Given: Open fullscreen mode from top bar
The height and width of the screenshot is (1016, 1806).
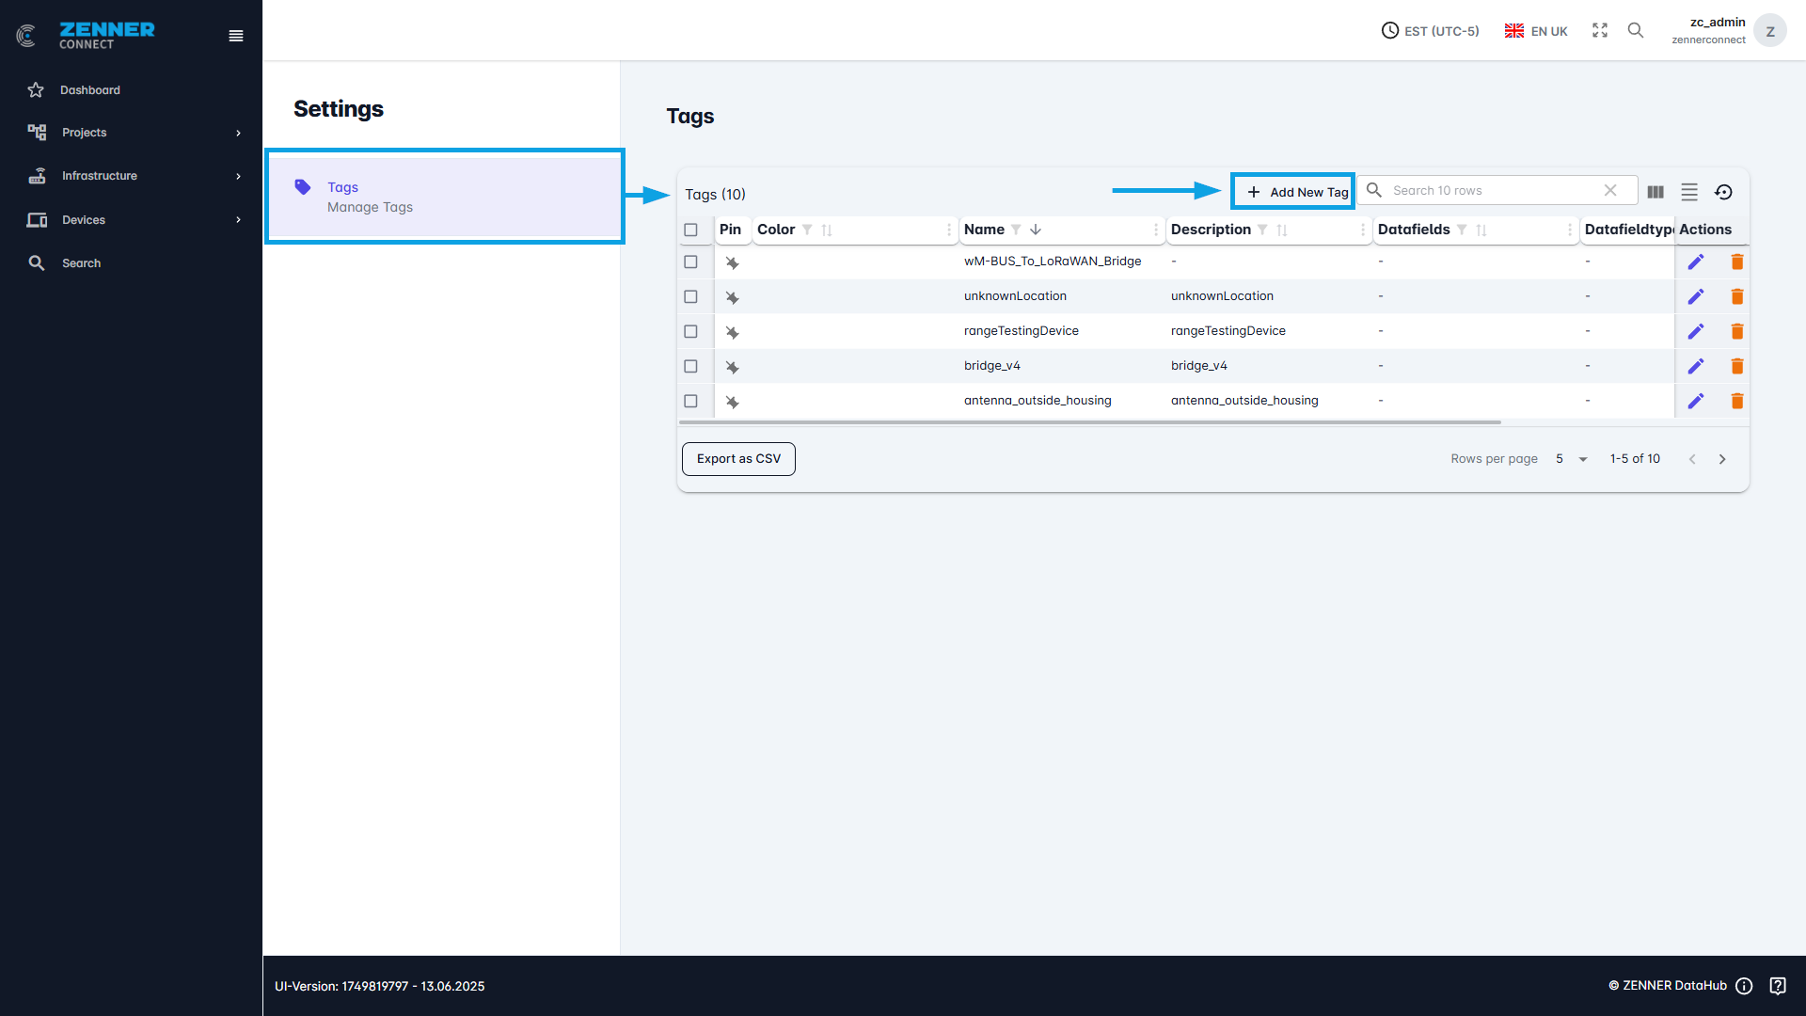Looking at the screenshot, I should coord(1600,30).
